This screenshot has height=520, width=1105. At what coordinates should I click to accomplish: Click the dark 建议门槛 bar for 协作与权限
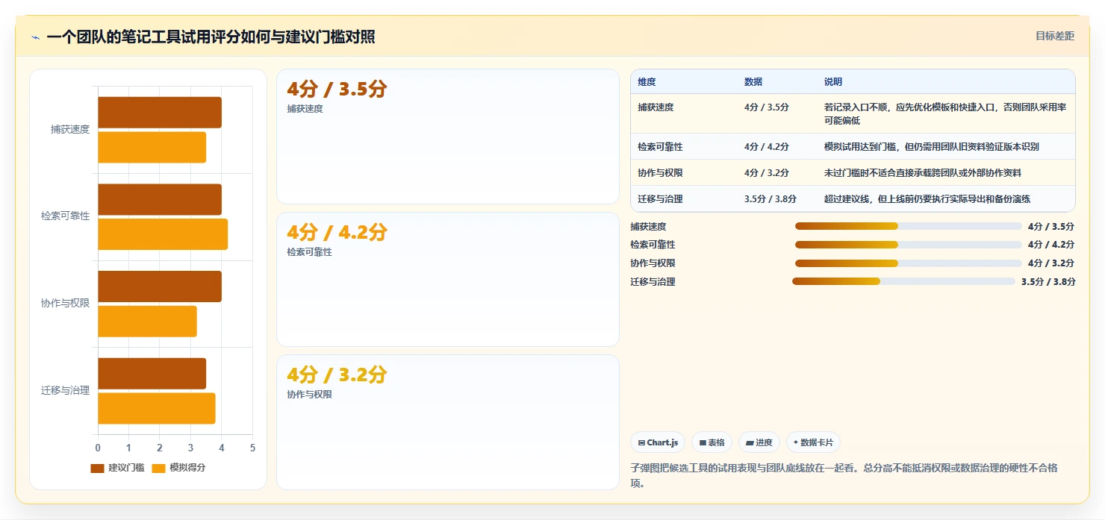(x=160, y=286)
